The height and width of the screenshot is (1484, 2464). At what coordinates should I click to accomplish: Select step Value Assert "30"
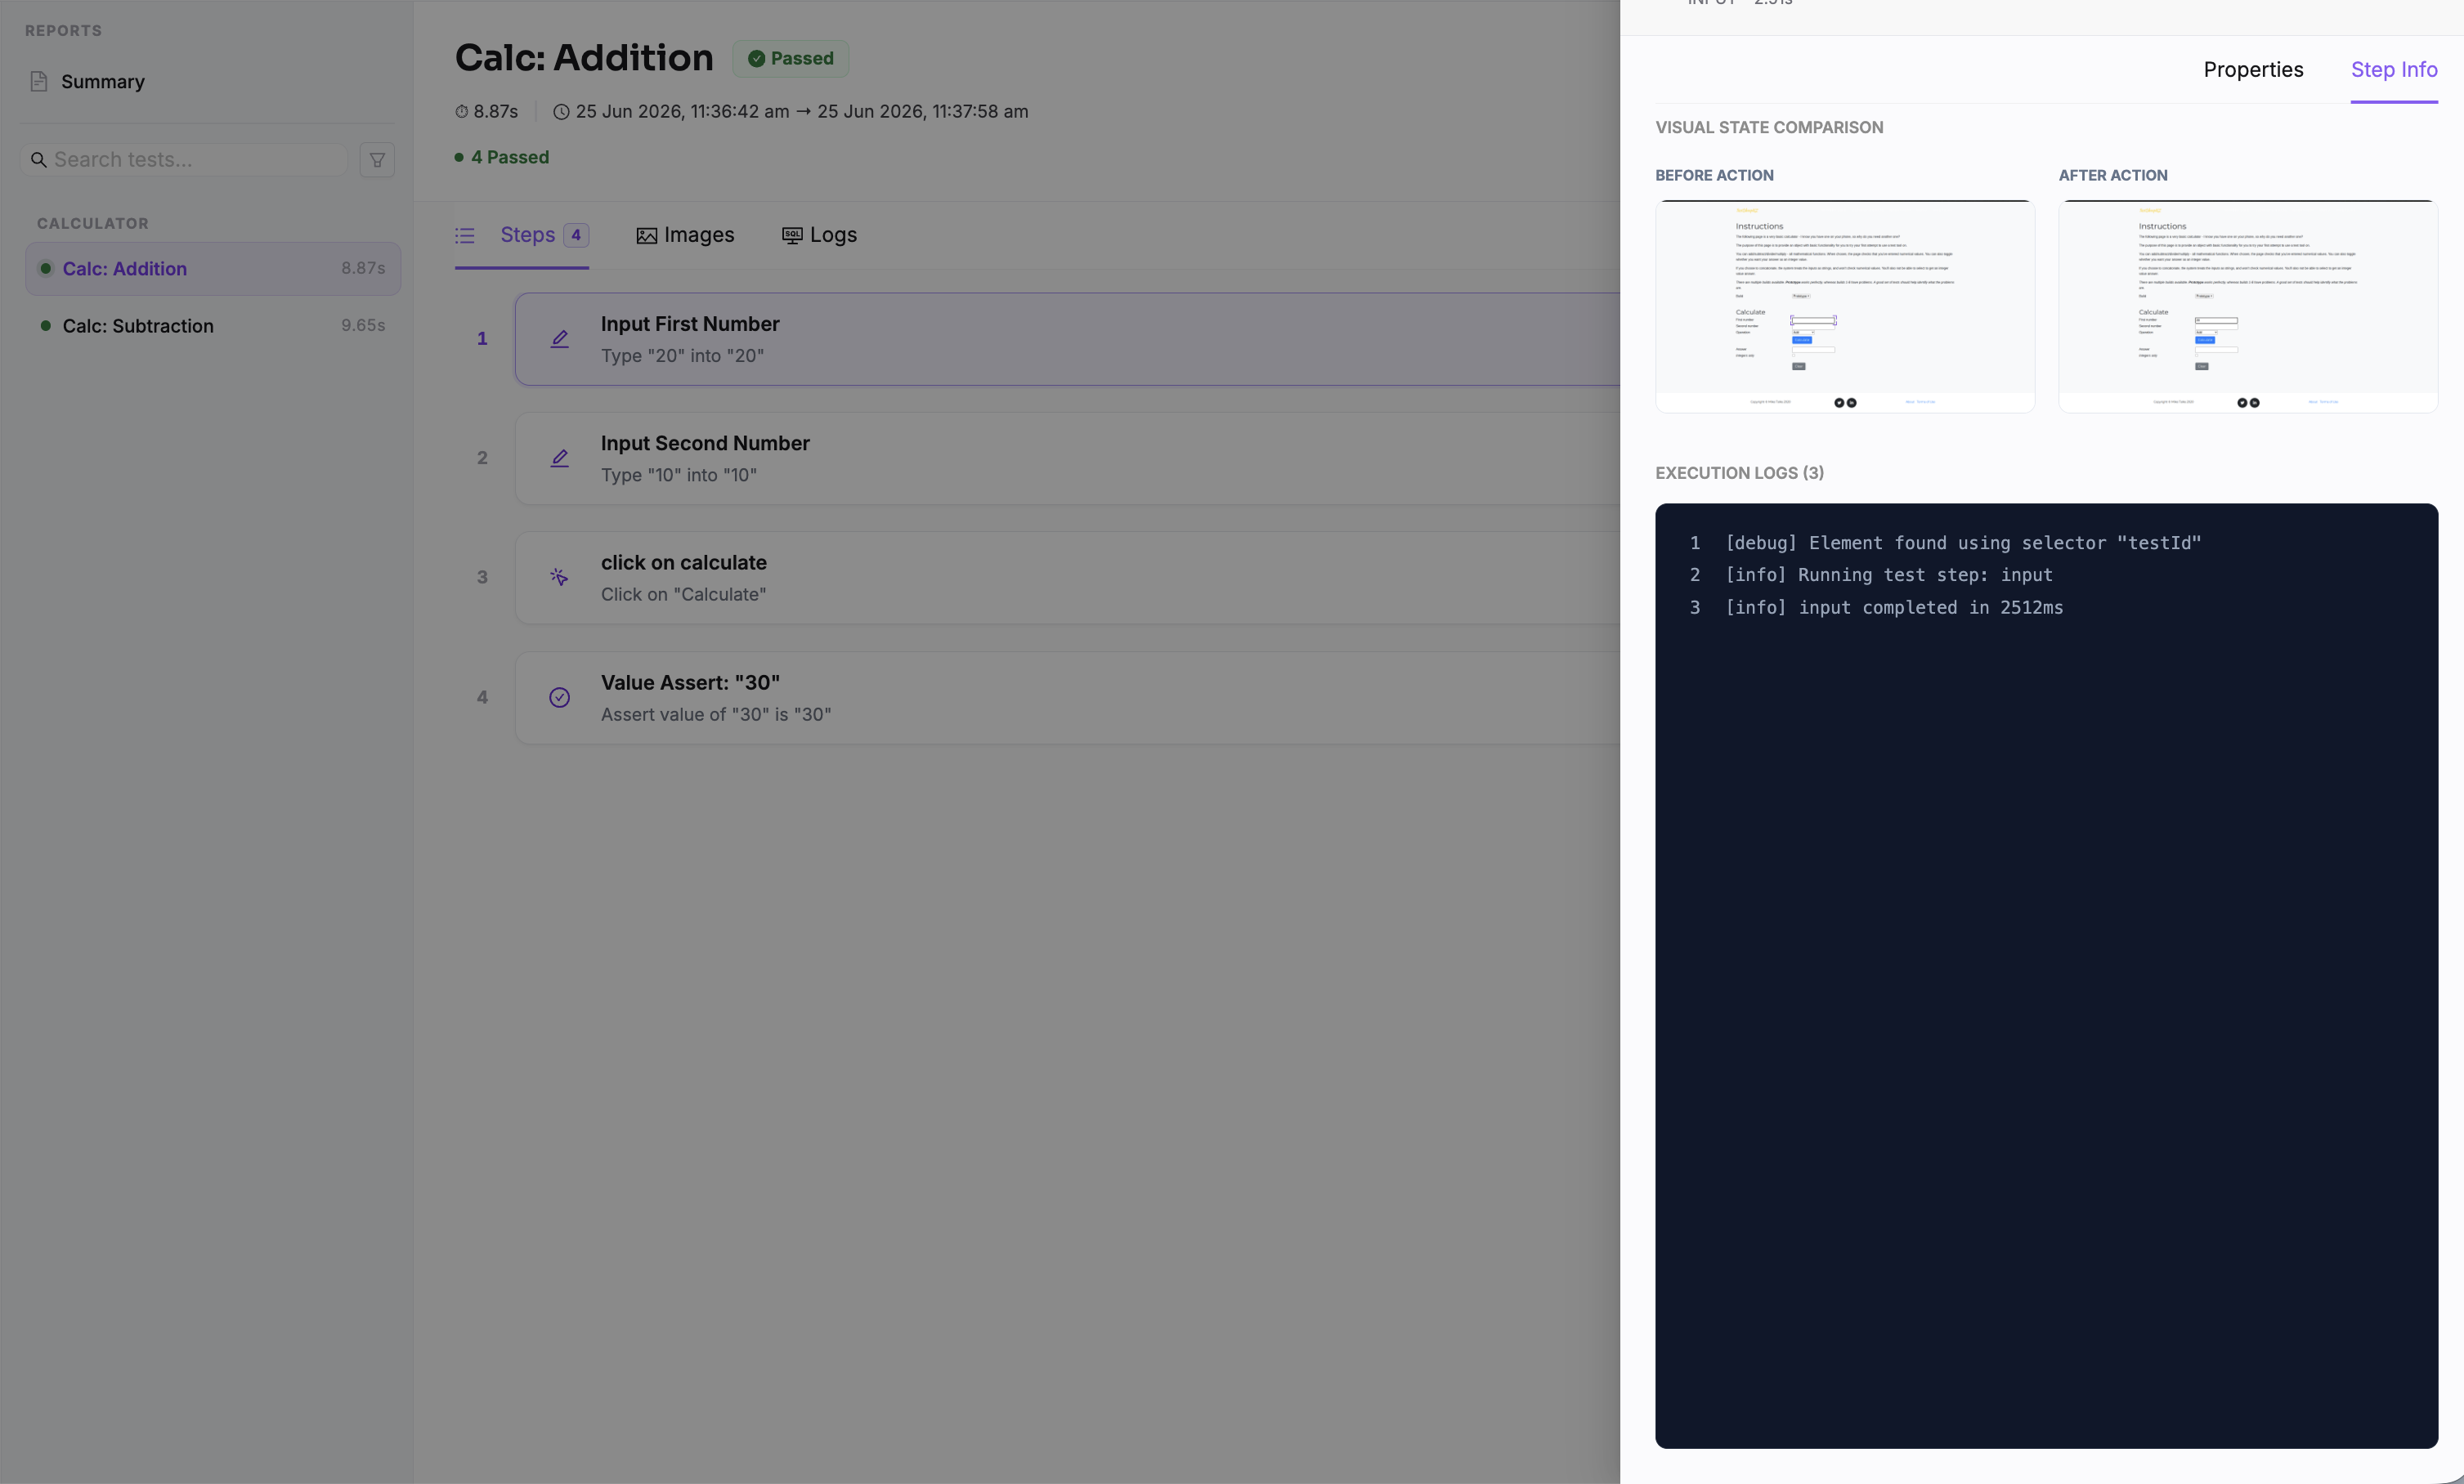(x=1067, y=698)
